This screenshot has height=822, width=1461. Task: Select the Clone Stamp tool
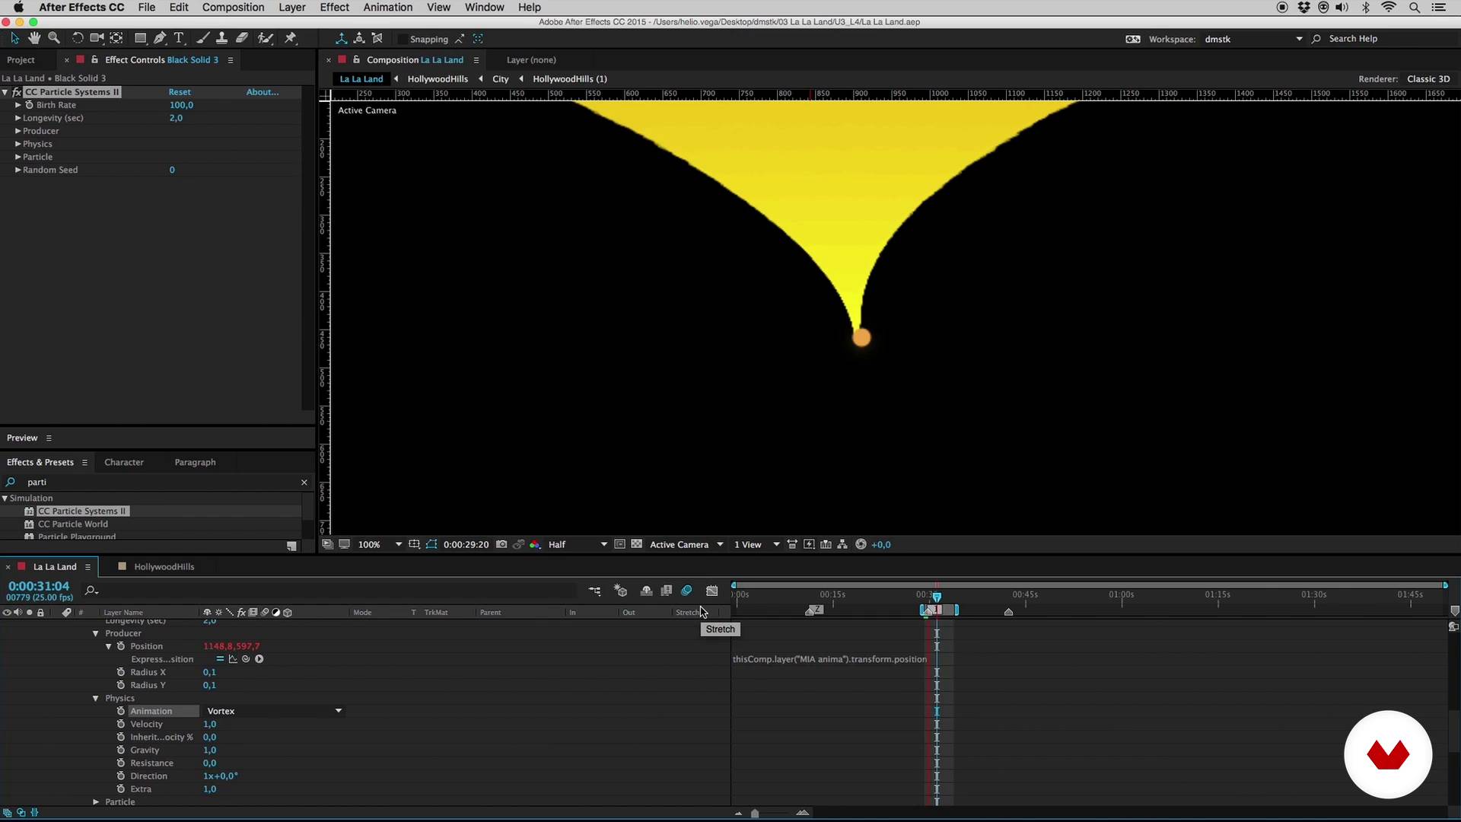[x=221, y=38]
